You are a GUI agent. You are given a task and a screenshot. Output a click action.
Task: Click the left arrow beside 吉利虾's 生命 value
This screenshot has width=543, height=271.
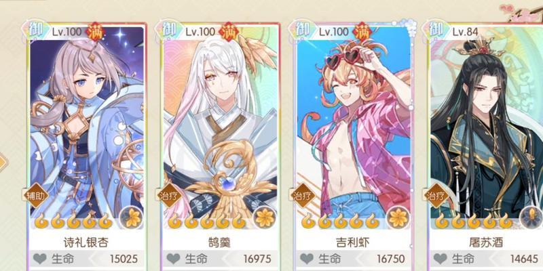(360, 259)
